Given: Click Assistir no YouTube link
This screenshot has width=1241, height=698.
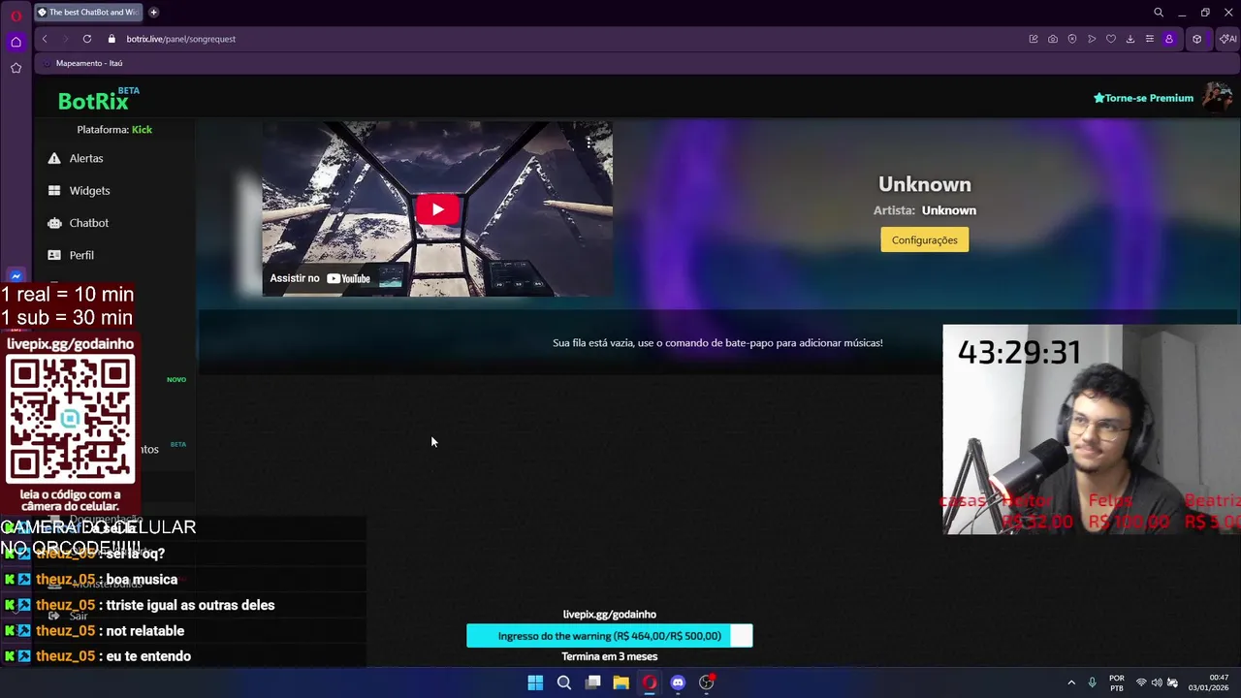Looking at the screenshot, I should 321,278.
